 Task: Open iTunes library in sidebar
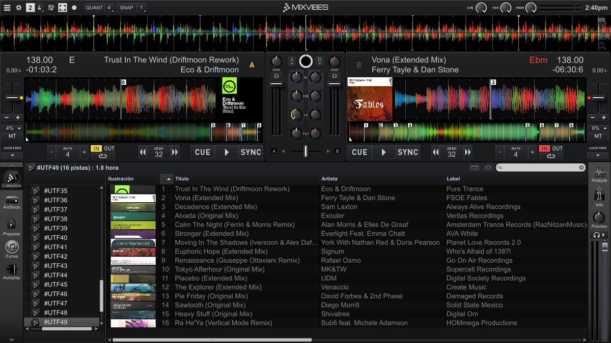tap(12, 250)
